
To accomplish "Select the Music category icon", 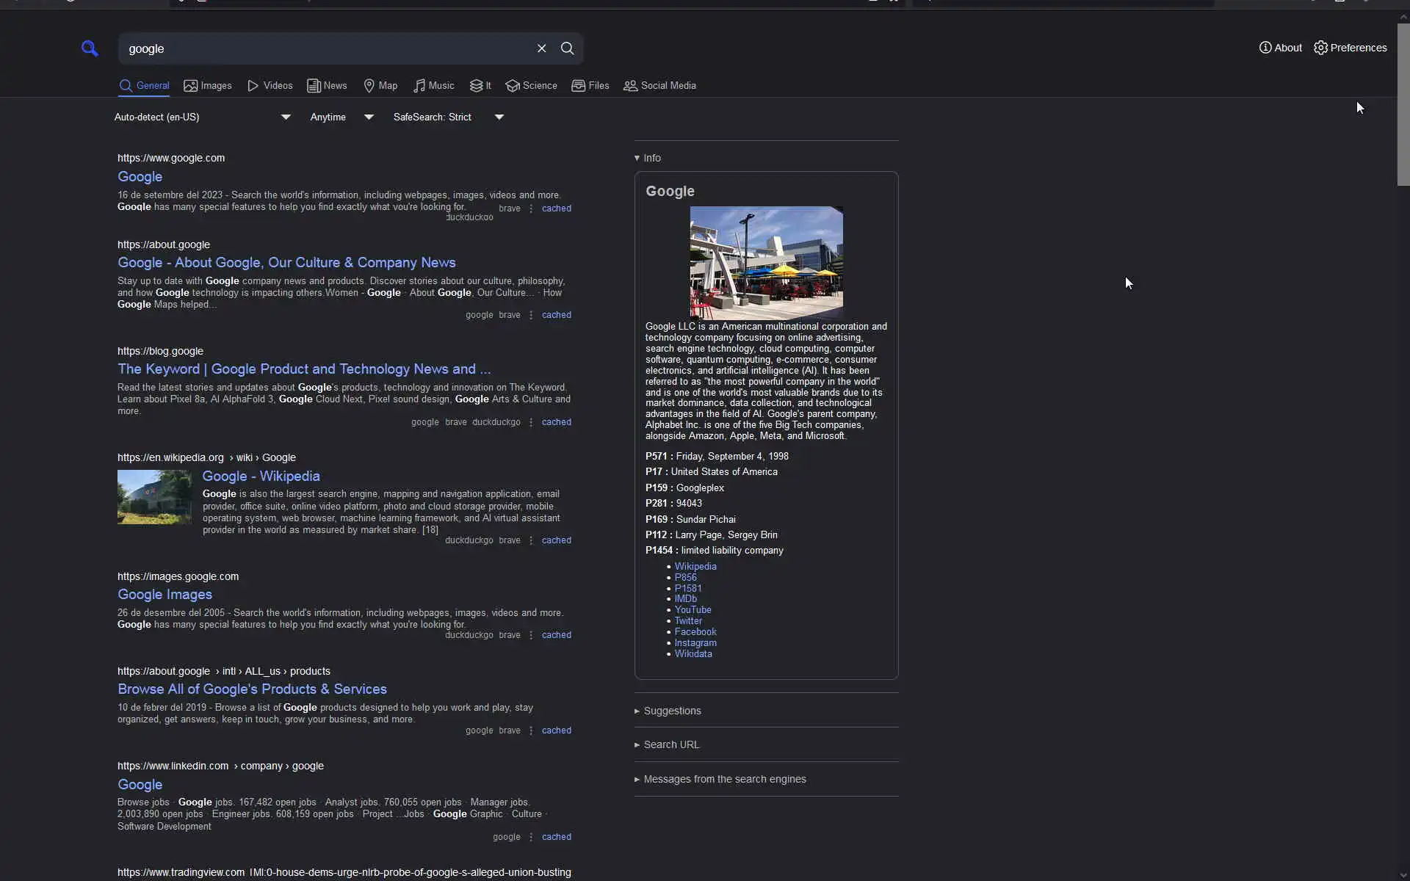I will click(x=419, y=86).
